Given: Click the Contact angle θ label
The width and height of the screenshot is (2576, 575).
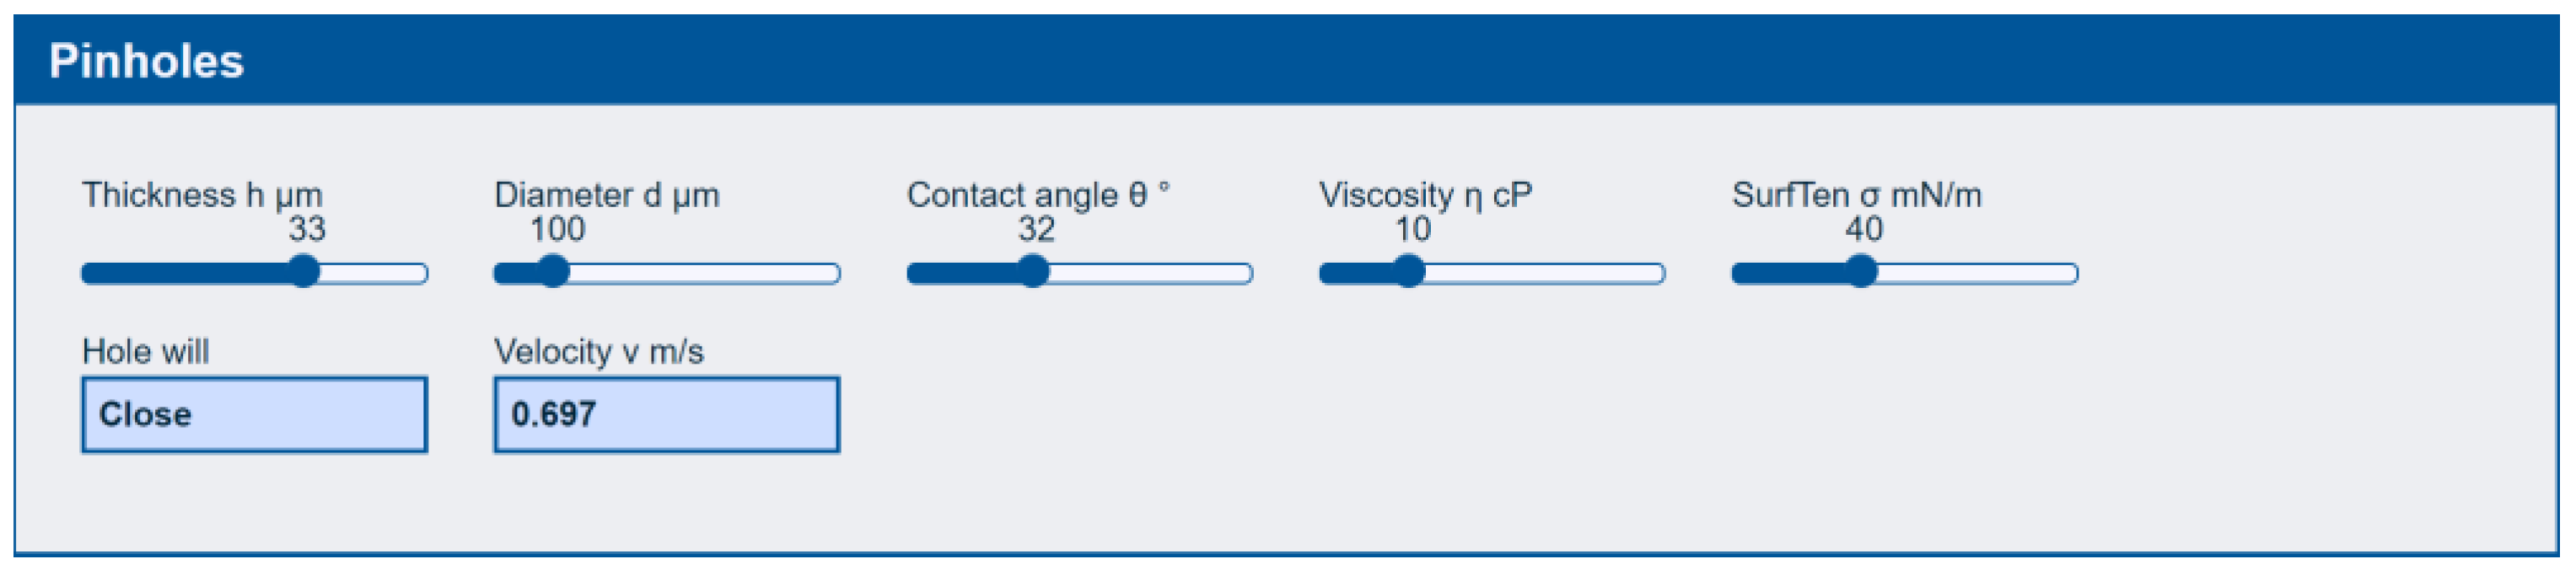Looking at the screenshot, I should coord(1038,194).
